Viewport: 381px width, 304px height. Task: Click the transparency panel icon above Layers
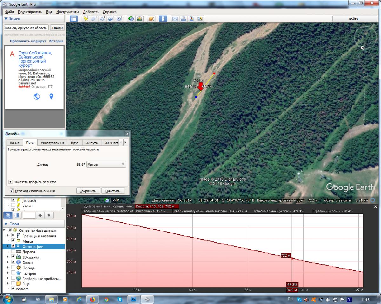[x=17, y=215]
